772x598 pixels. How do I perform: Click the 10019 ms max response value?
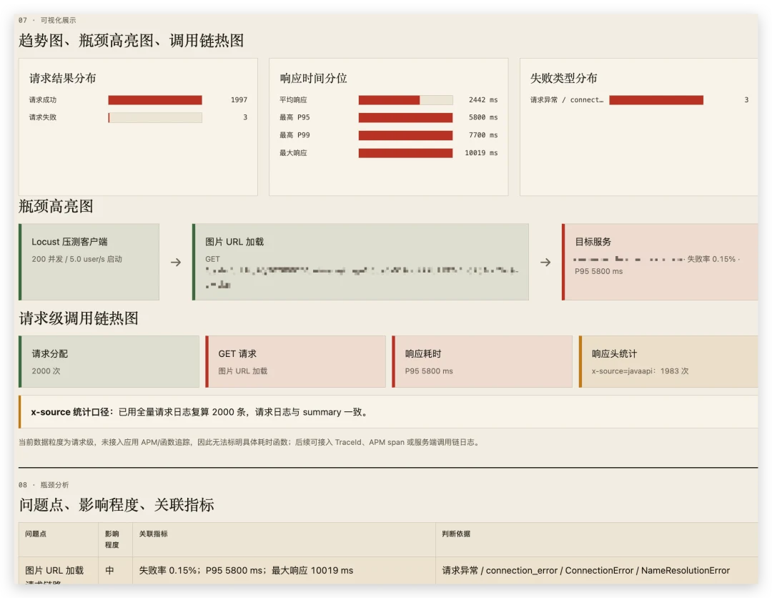click(481, 152)
